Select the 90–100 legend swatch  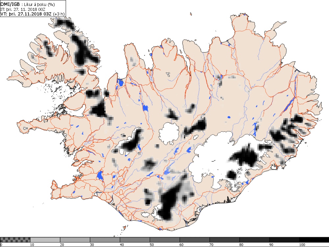(x=284, y=240)
